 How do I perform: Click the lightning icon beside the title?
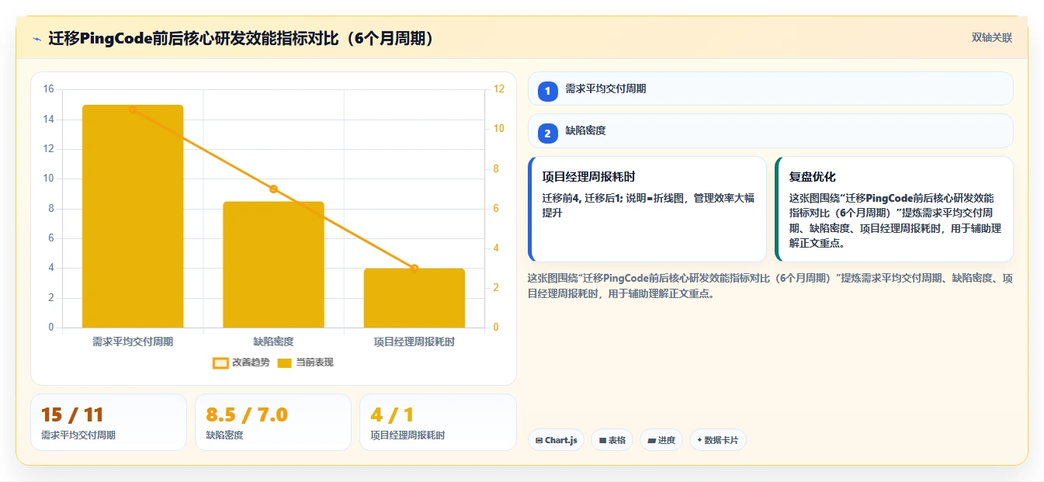(36, 39)
